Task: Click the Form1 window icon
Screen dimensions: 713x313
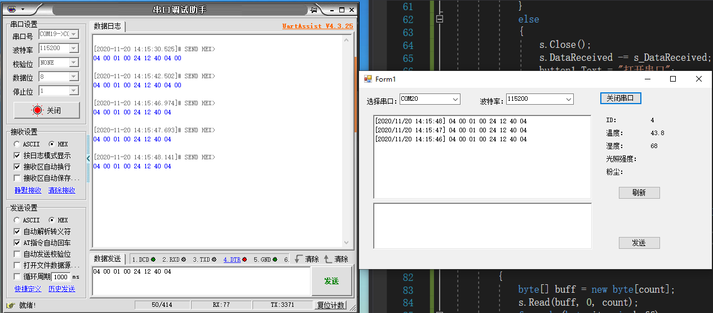Action: (x=368, y=79)
